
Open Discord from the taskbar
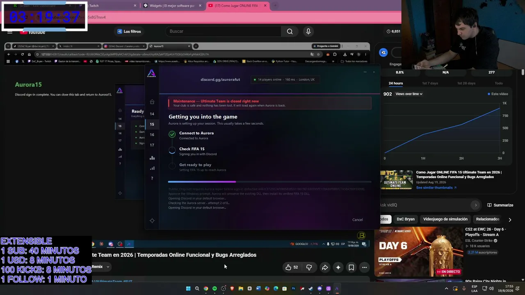320,288
